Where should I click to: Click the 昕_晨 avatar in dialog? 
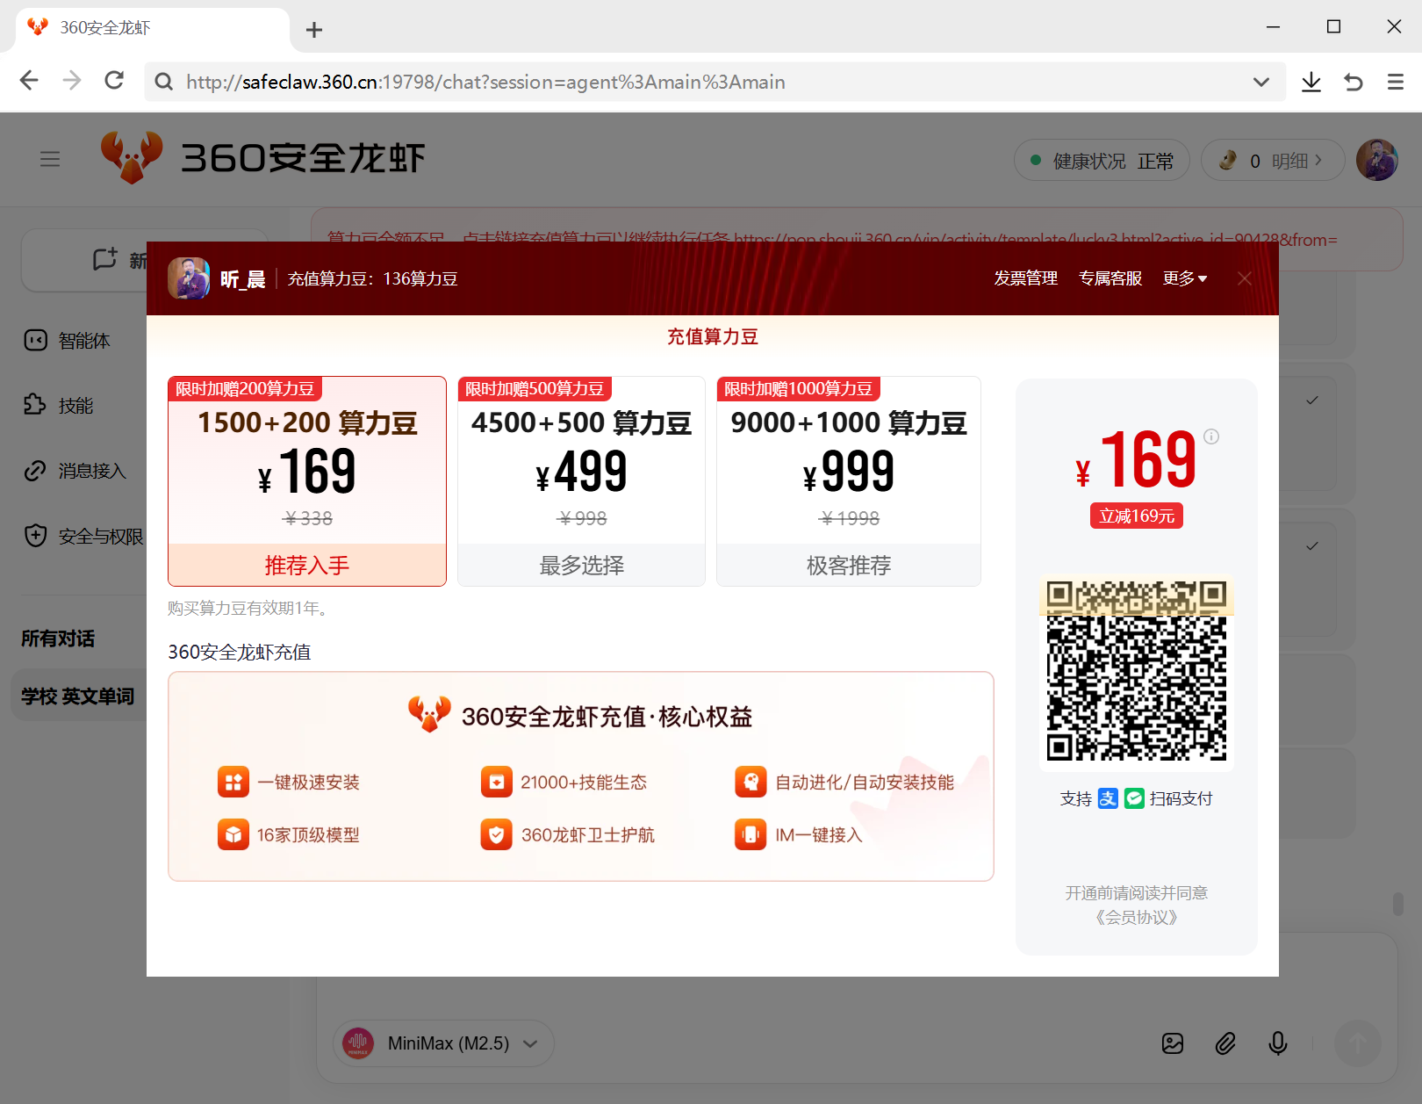coord(189,278)
